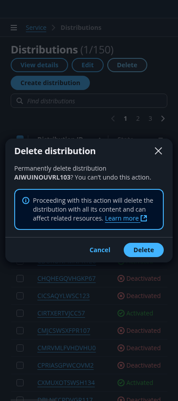Cancel the delete distribution dialog
This screenshot has width=178, height=401.
click(x=100, y=250)
